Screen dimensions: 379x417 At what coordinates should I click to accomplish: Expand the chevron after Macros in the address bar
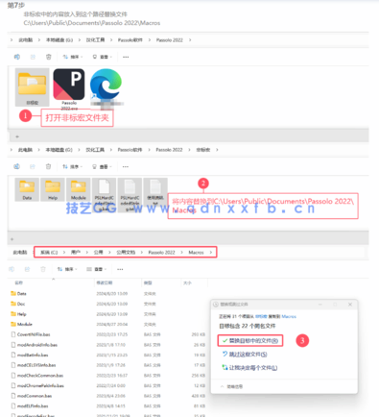click(211, 253)
